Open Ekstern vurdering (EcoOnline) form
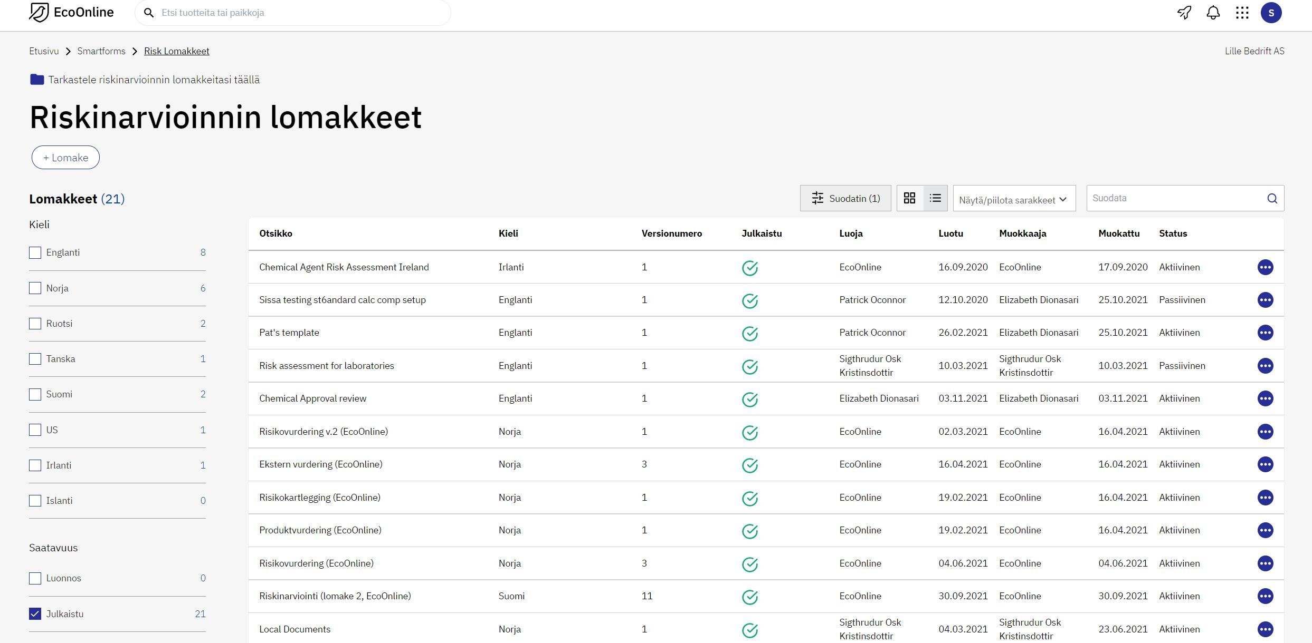Screen dimensions: 1312x643 (x=321, y=464)
